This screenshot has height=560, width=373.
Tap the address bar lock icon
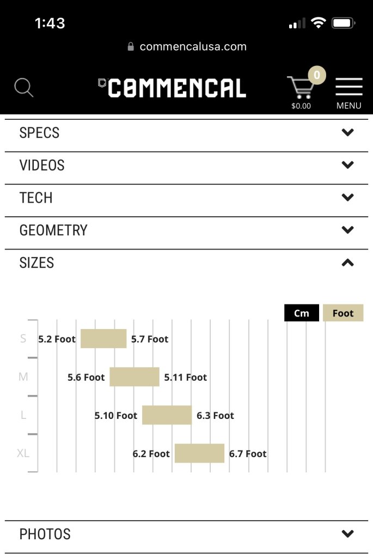(131, 46)
